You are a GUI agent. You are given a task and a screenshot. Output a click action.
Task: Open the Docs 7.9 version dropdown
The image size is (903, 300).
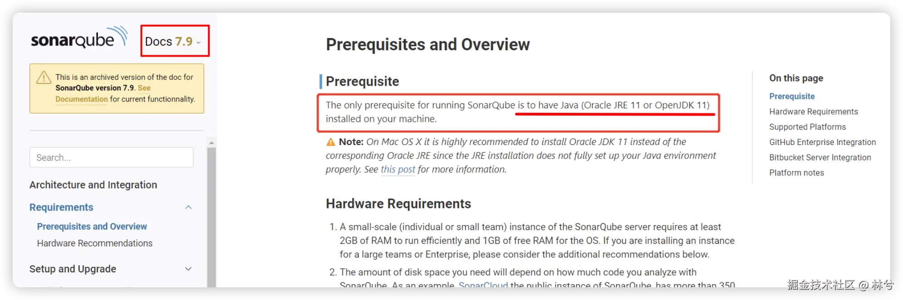coord(173,41)
